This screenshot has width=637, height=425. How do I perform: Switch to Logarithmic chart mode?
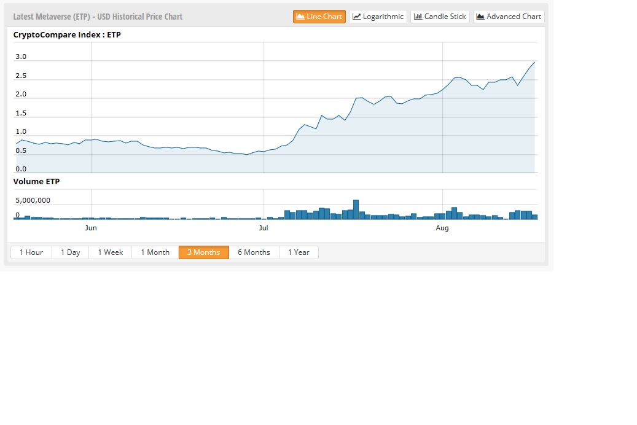[378, 17]
